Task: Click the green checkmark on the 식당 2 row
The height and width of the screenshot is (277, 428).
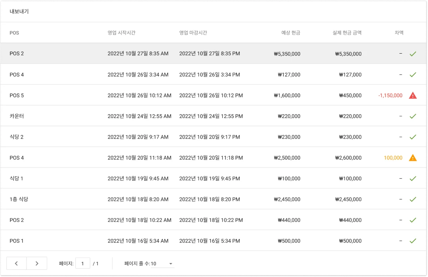Action: click(x=413, y=137)
